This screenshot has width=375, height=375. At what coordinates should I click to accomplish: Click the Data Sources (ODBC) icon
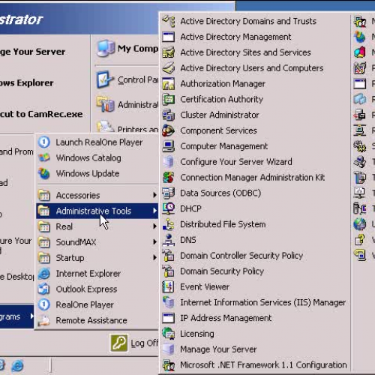169,193
